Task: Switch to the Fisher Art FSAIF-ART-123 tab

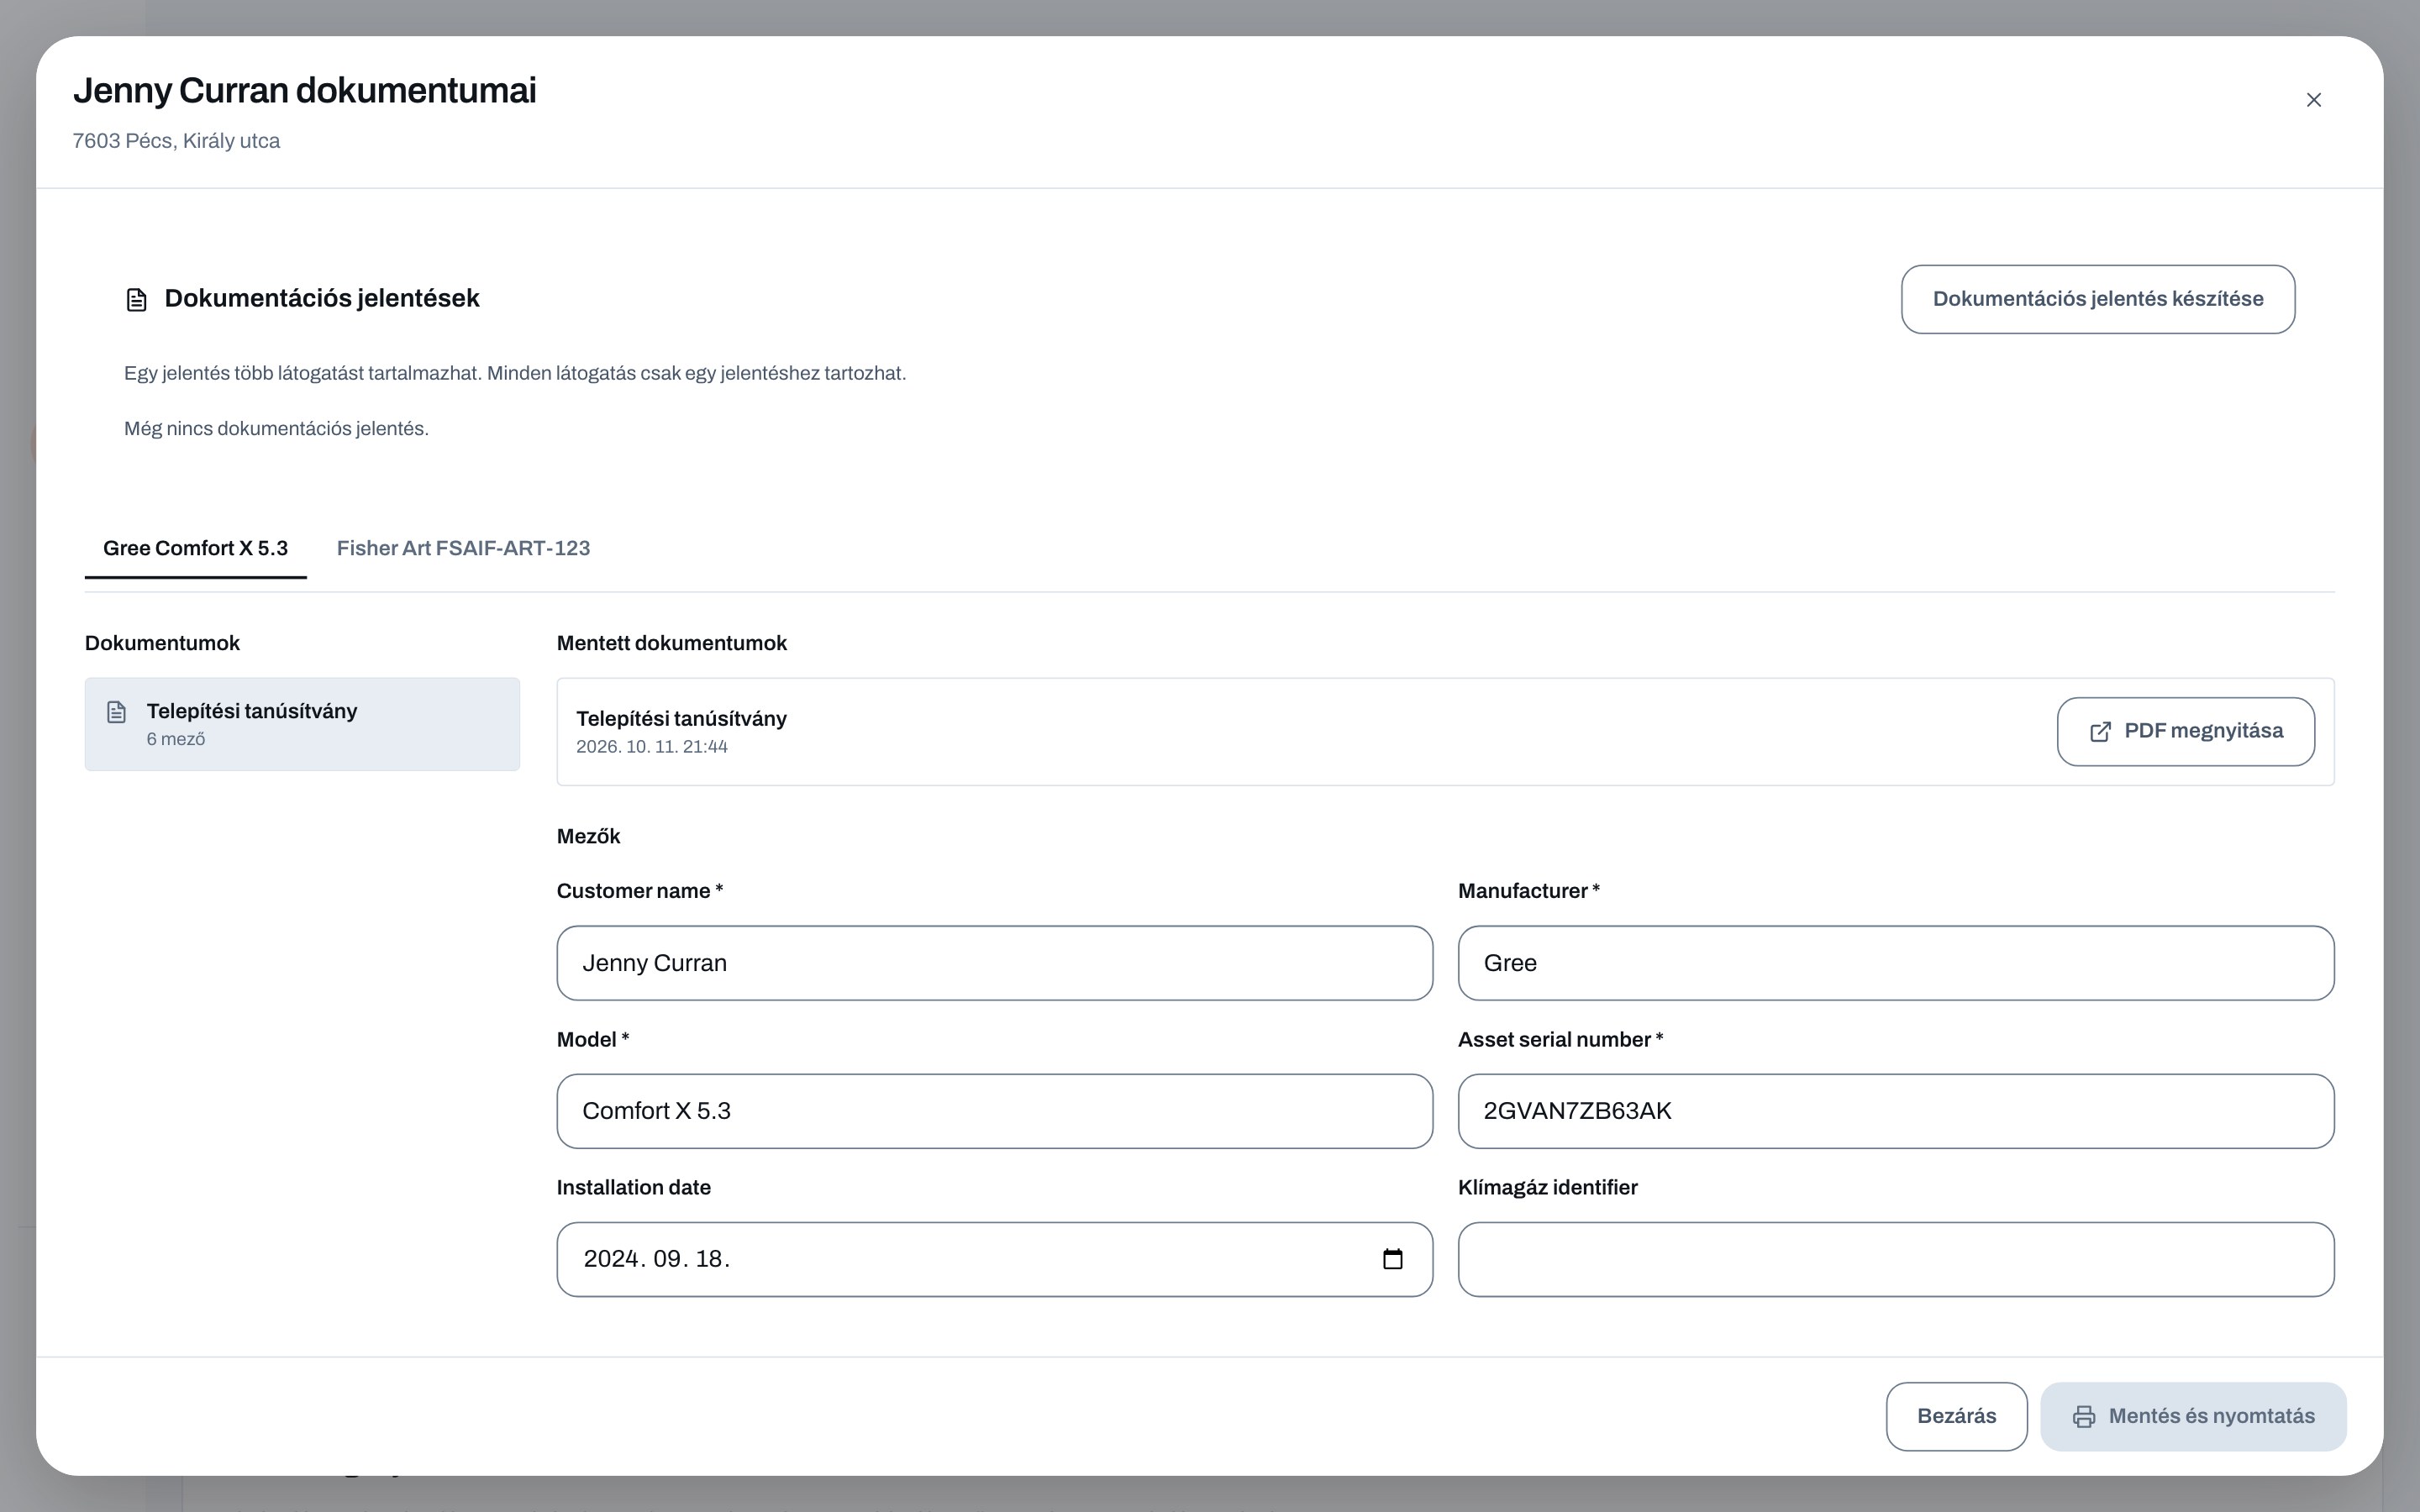Action: (x=463, y=548)
